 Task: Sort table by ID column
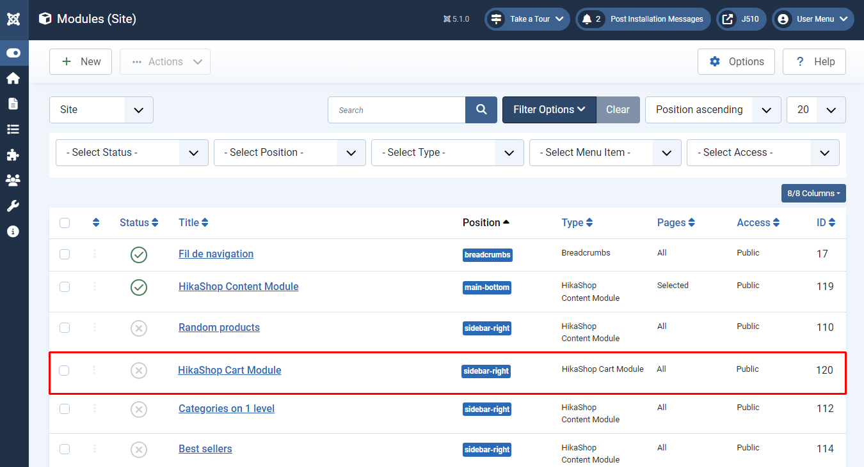tap(826, 223)
